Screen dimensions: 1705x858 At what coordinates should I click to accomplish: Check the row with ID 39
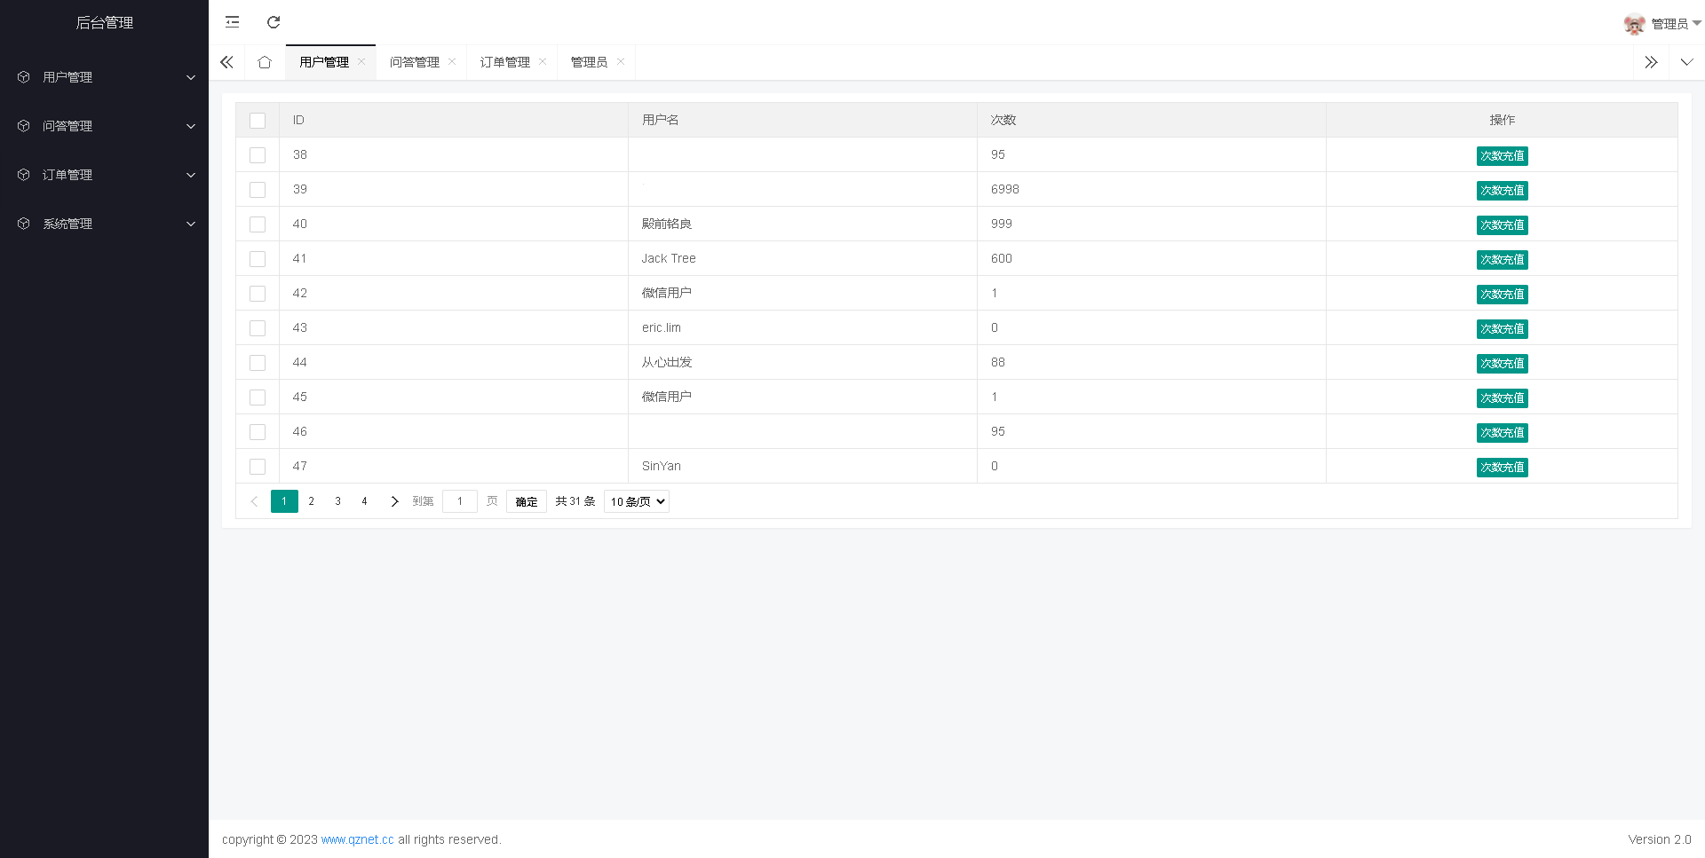point(258,190)
